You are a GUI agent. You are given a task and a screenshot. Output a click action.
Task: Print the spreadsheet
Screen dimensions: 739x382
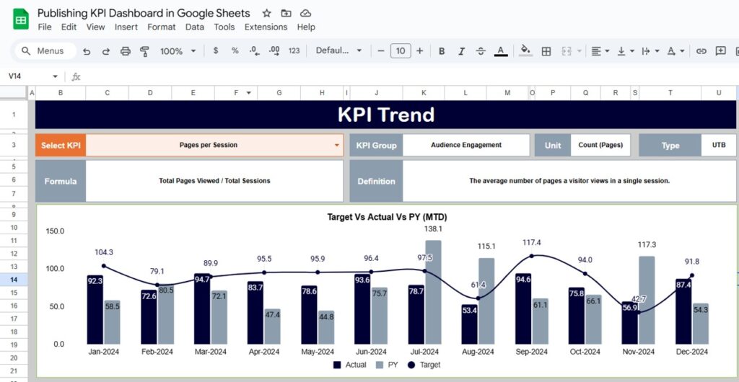click(x=126, y=50)
